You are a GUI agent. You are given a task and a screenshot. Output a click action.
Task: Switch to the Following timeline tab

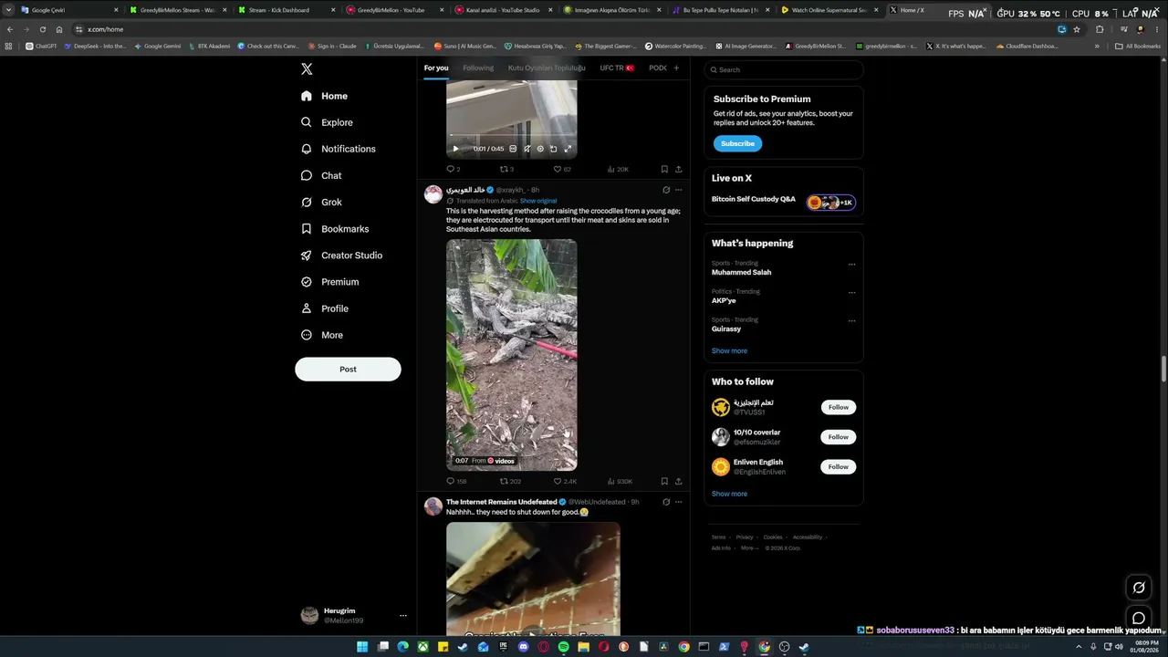478,68
